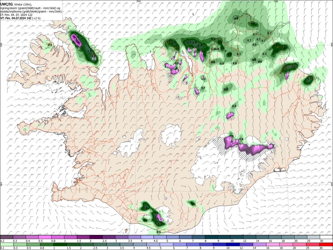Click the 15W longitude label
This screenshot has height=250, width=333.
tap(276, 1)
